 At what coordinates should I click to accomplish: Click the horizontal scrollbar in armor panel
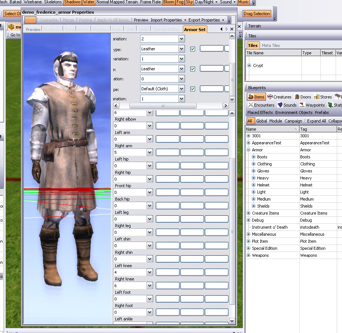(x=163, y=106)
